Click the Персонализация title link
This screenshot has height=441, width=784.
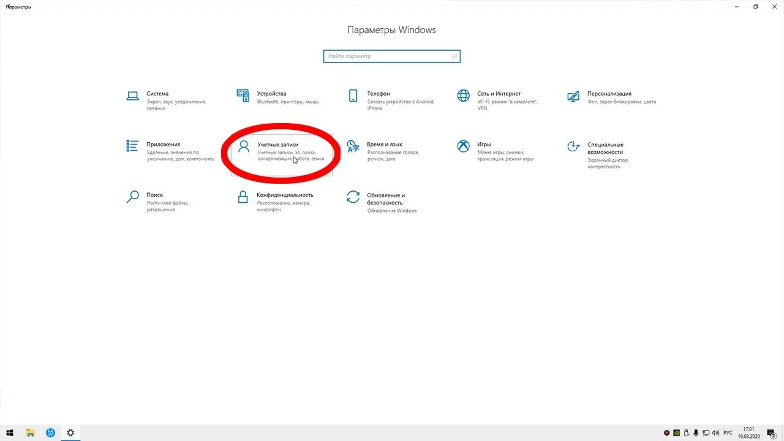[x=609, y=94]
